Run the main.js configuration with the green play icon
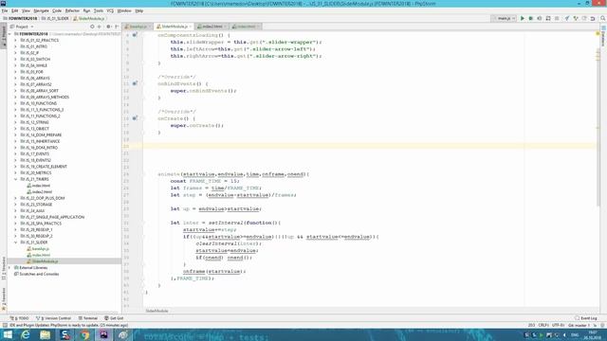The image size is (607, 341). point(523,18)
